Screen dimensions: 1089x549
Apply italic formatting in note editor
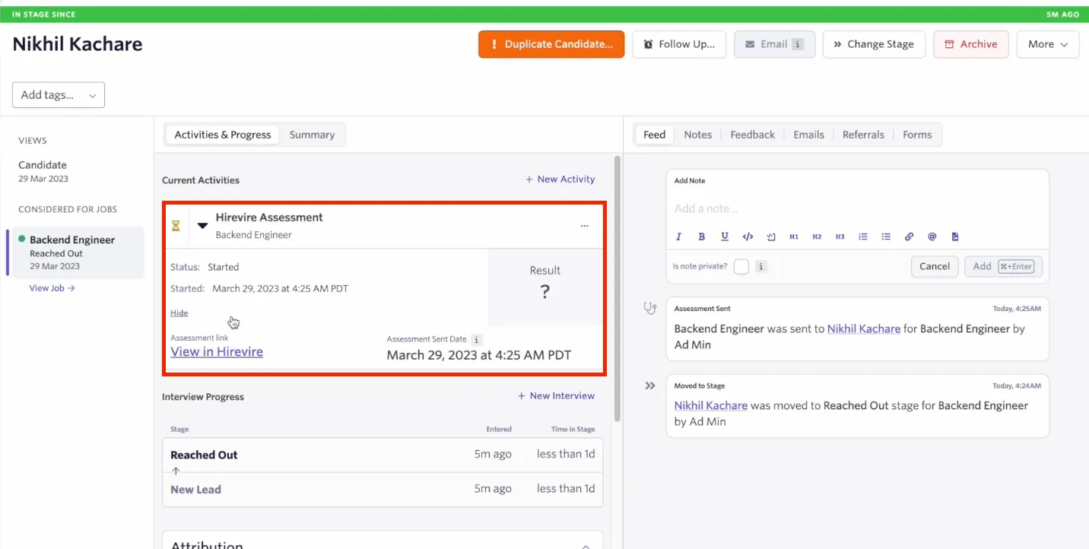(x=678, y=236)
